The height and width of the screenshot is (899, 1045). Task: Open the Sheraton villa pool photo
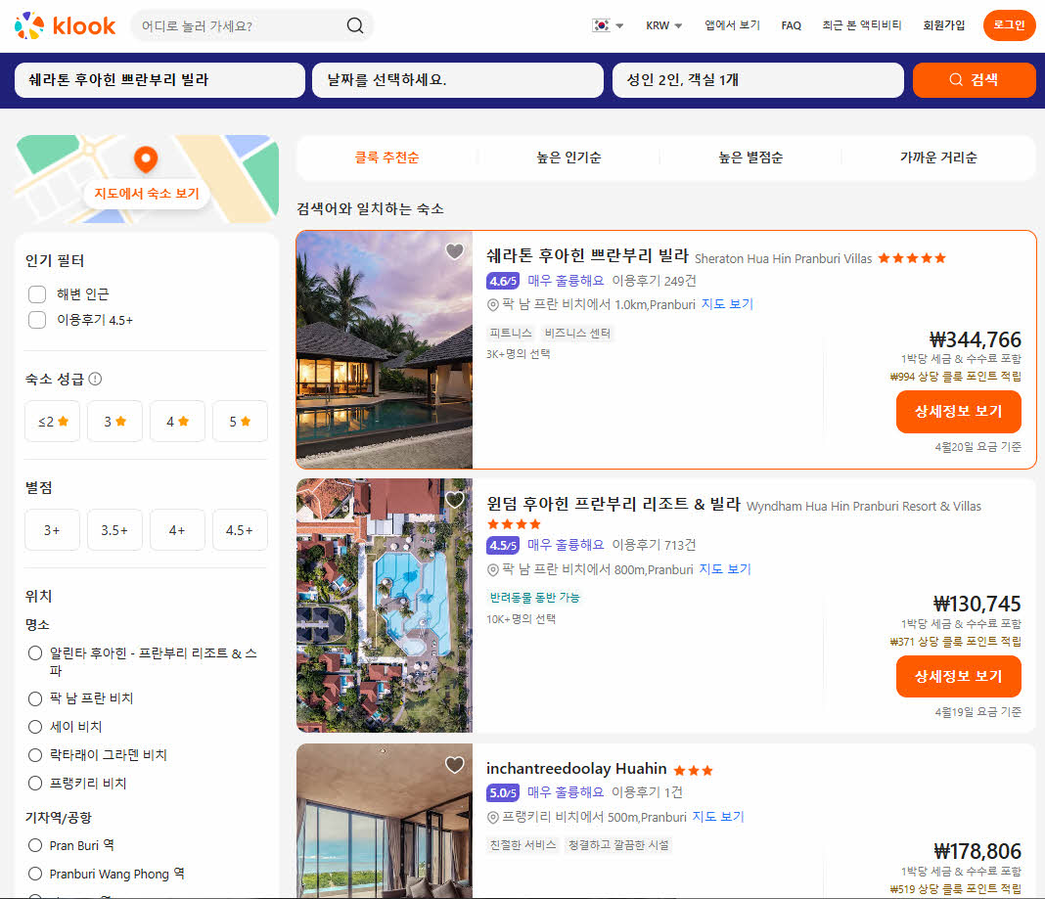385,350
